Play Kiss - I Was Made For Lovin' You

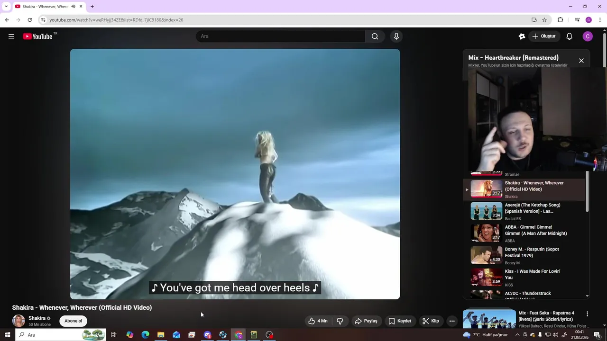pyautogui.click(x=525, y=278)
